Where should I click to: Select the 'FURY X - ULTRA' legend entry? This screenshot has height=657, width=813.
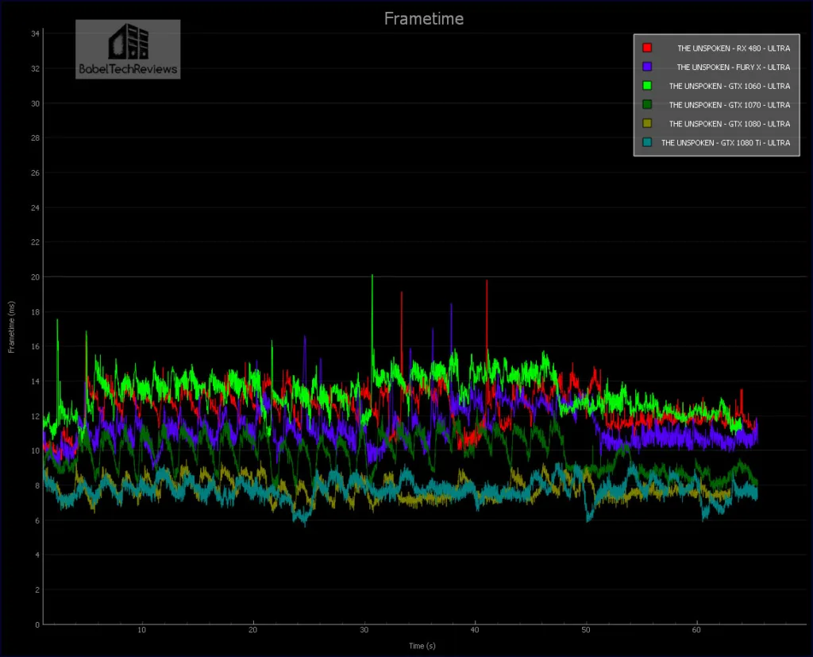coord(733,67)
